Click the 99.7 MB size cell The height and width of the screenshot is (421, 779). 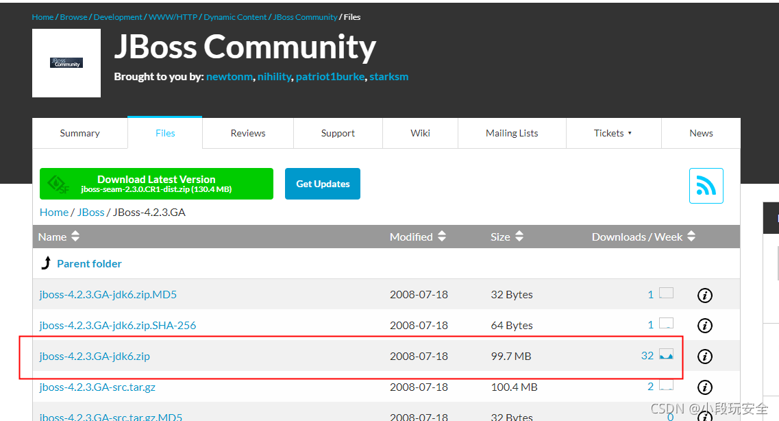pos(511,357)
